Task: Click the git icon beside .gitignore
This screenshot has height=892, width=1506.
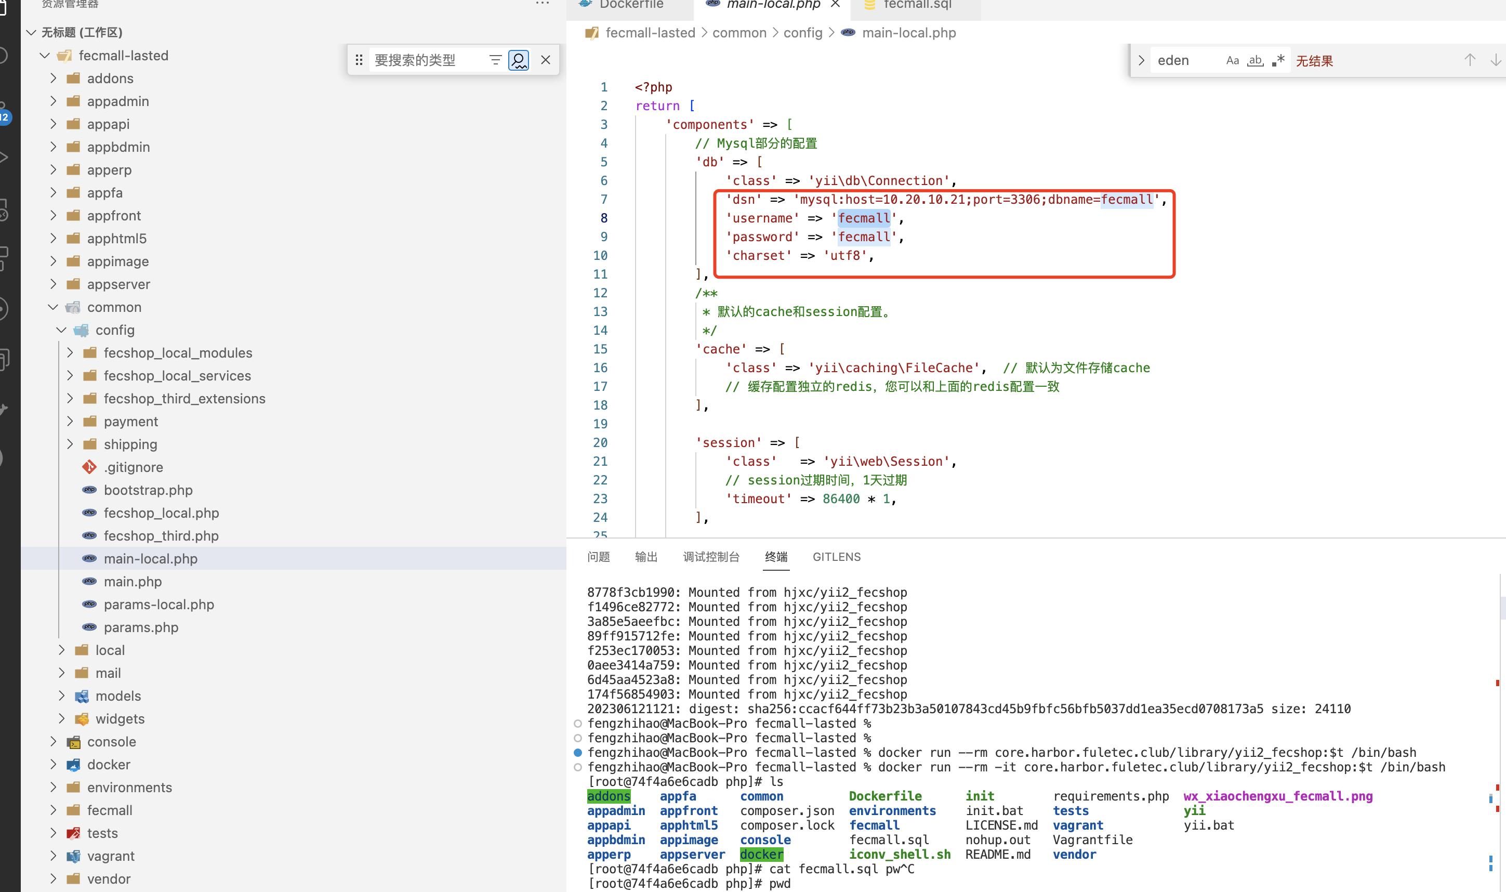Action: (x=89, y=467)
